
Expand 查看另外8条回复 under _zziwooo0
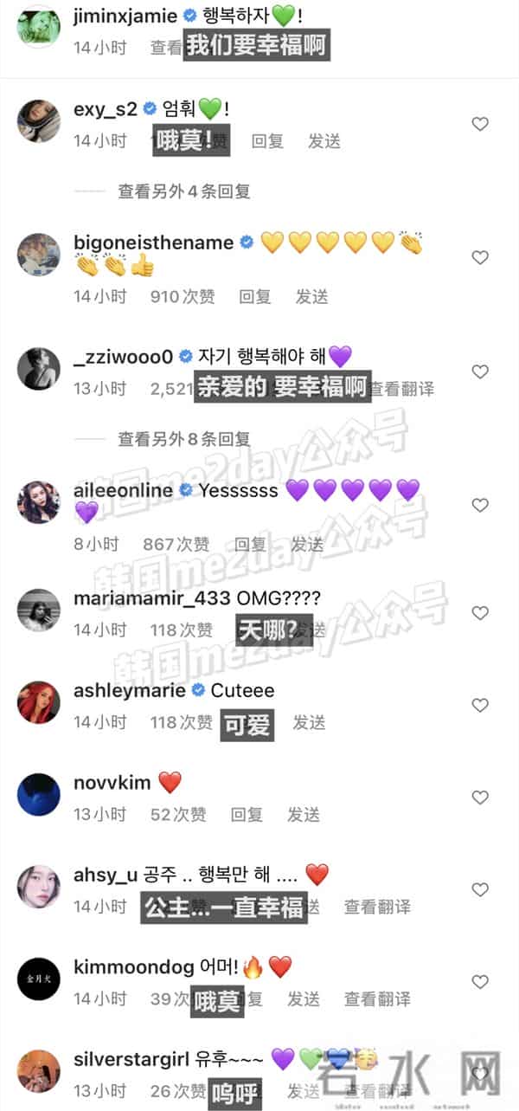(183, 439)
